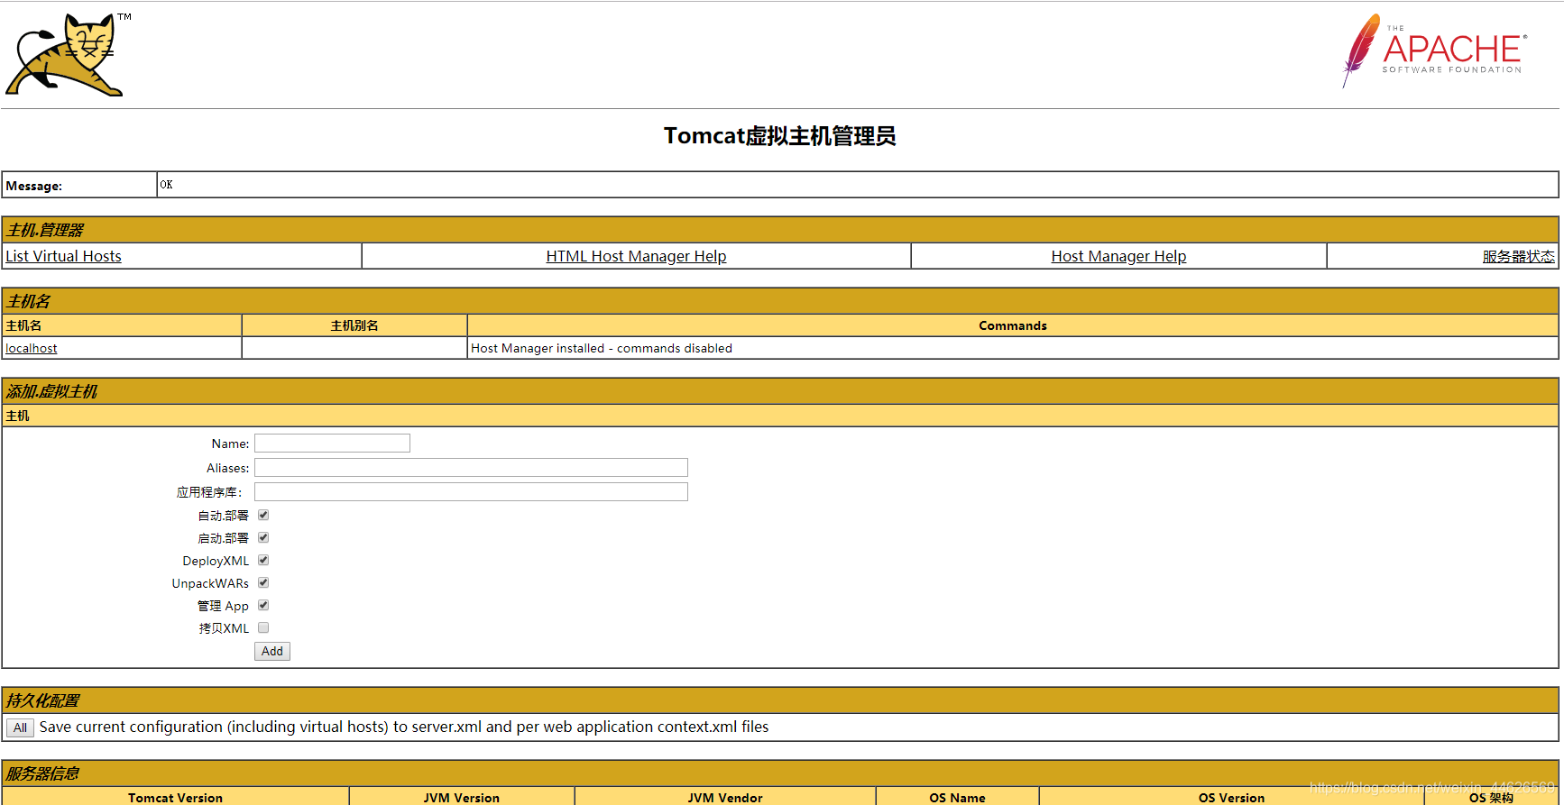
Task: Click the 服务器信息 section heading
Action: (x=42, y=773)
